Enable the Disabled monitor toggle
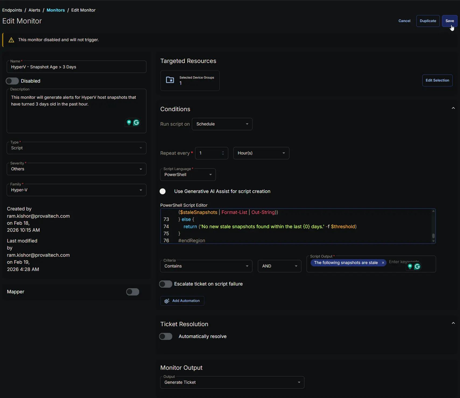The image size is (460, 398). pos(12,81)
